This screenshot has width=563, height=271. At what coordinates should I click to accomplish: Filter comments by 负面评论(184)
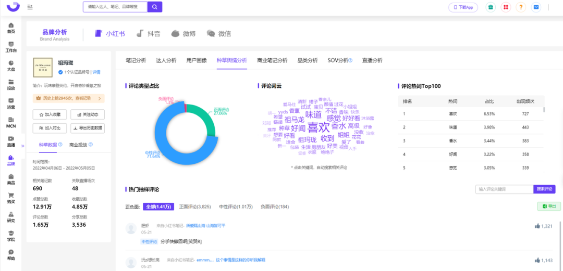(x=275, y=207)
